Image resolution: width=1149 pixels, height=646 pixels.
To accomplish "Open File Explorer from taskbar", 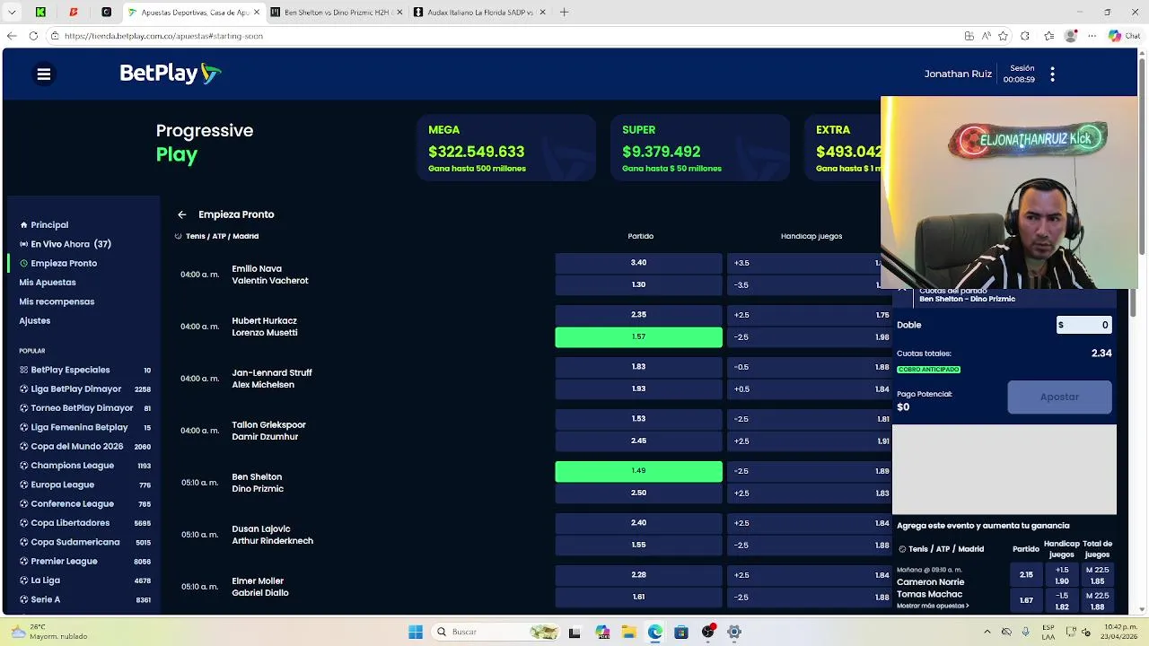I will [x=628, y=632].
